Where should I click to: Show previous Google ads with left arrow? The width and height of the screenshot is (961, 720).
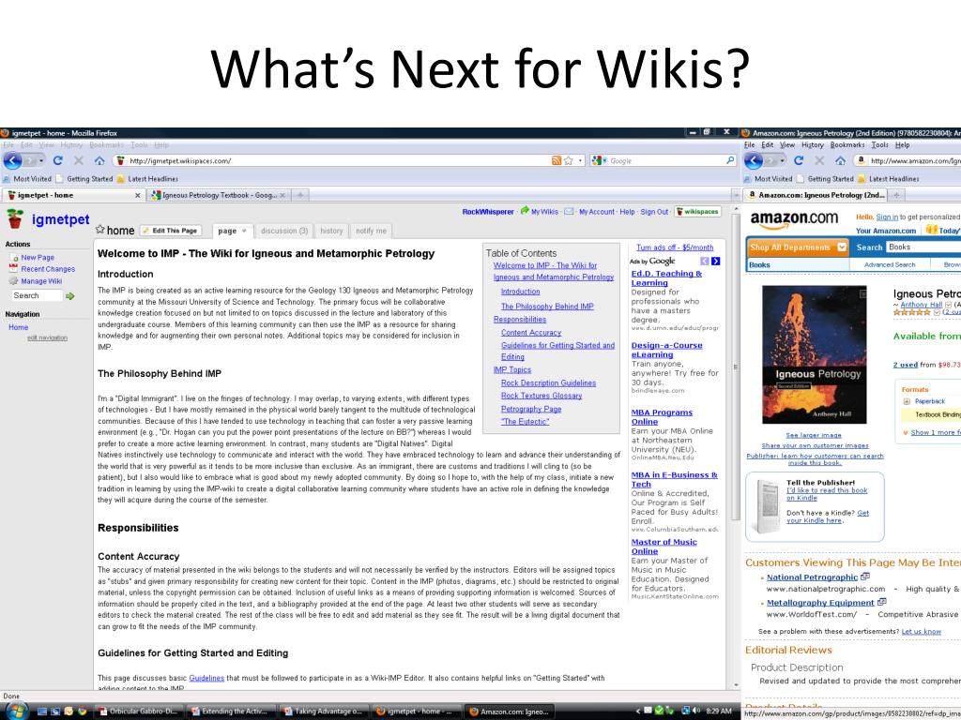pyautogui.click(x=705, y=262)
